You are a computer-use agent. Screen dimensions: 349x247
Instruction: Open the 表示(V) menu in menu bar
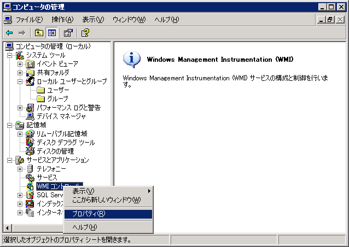(93, 20)
